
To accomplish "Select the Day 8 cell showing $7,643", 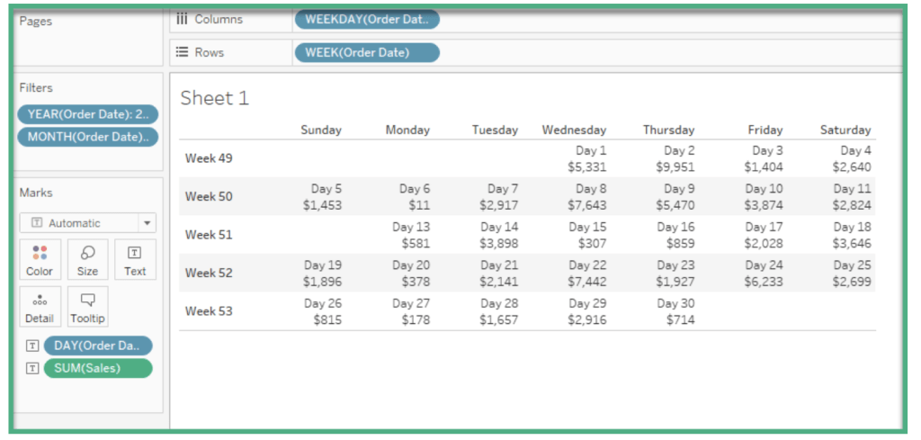I will tap(586, 197).
